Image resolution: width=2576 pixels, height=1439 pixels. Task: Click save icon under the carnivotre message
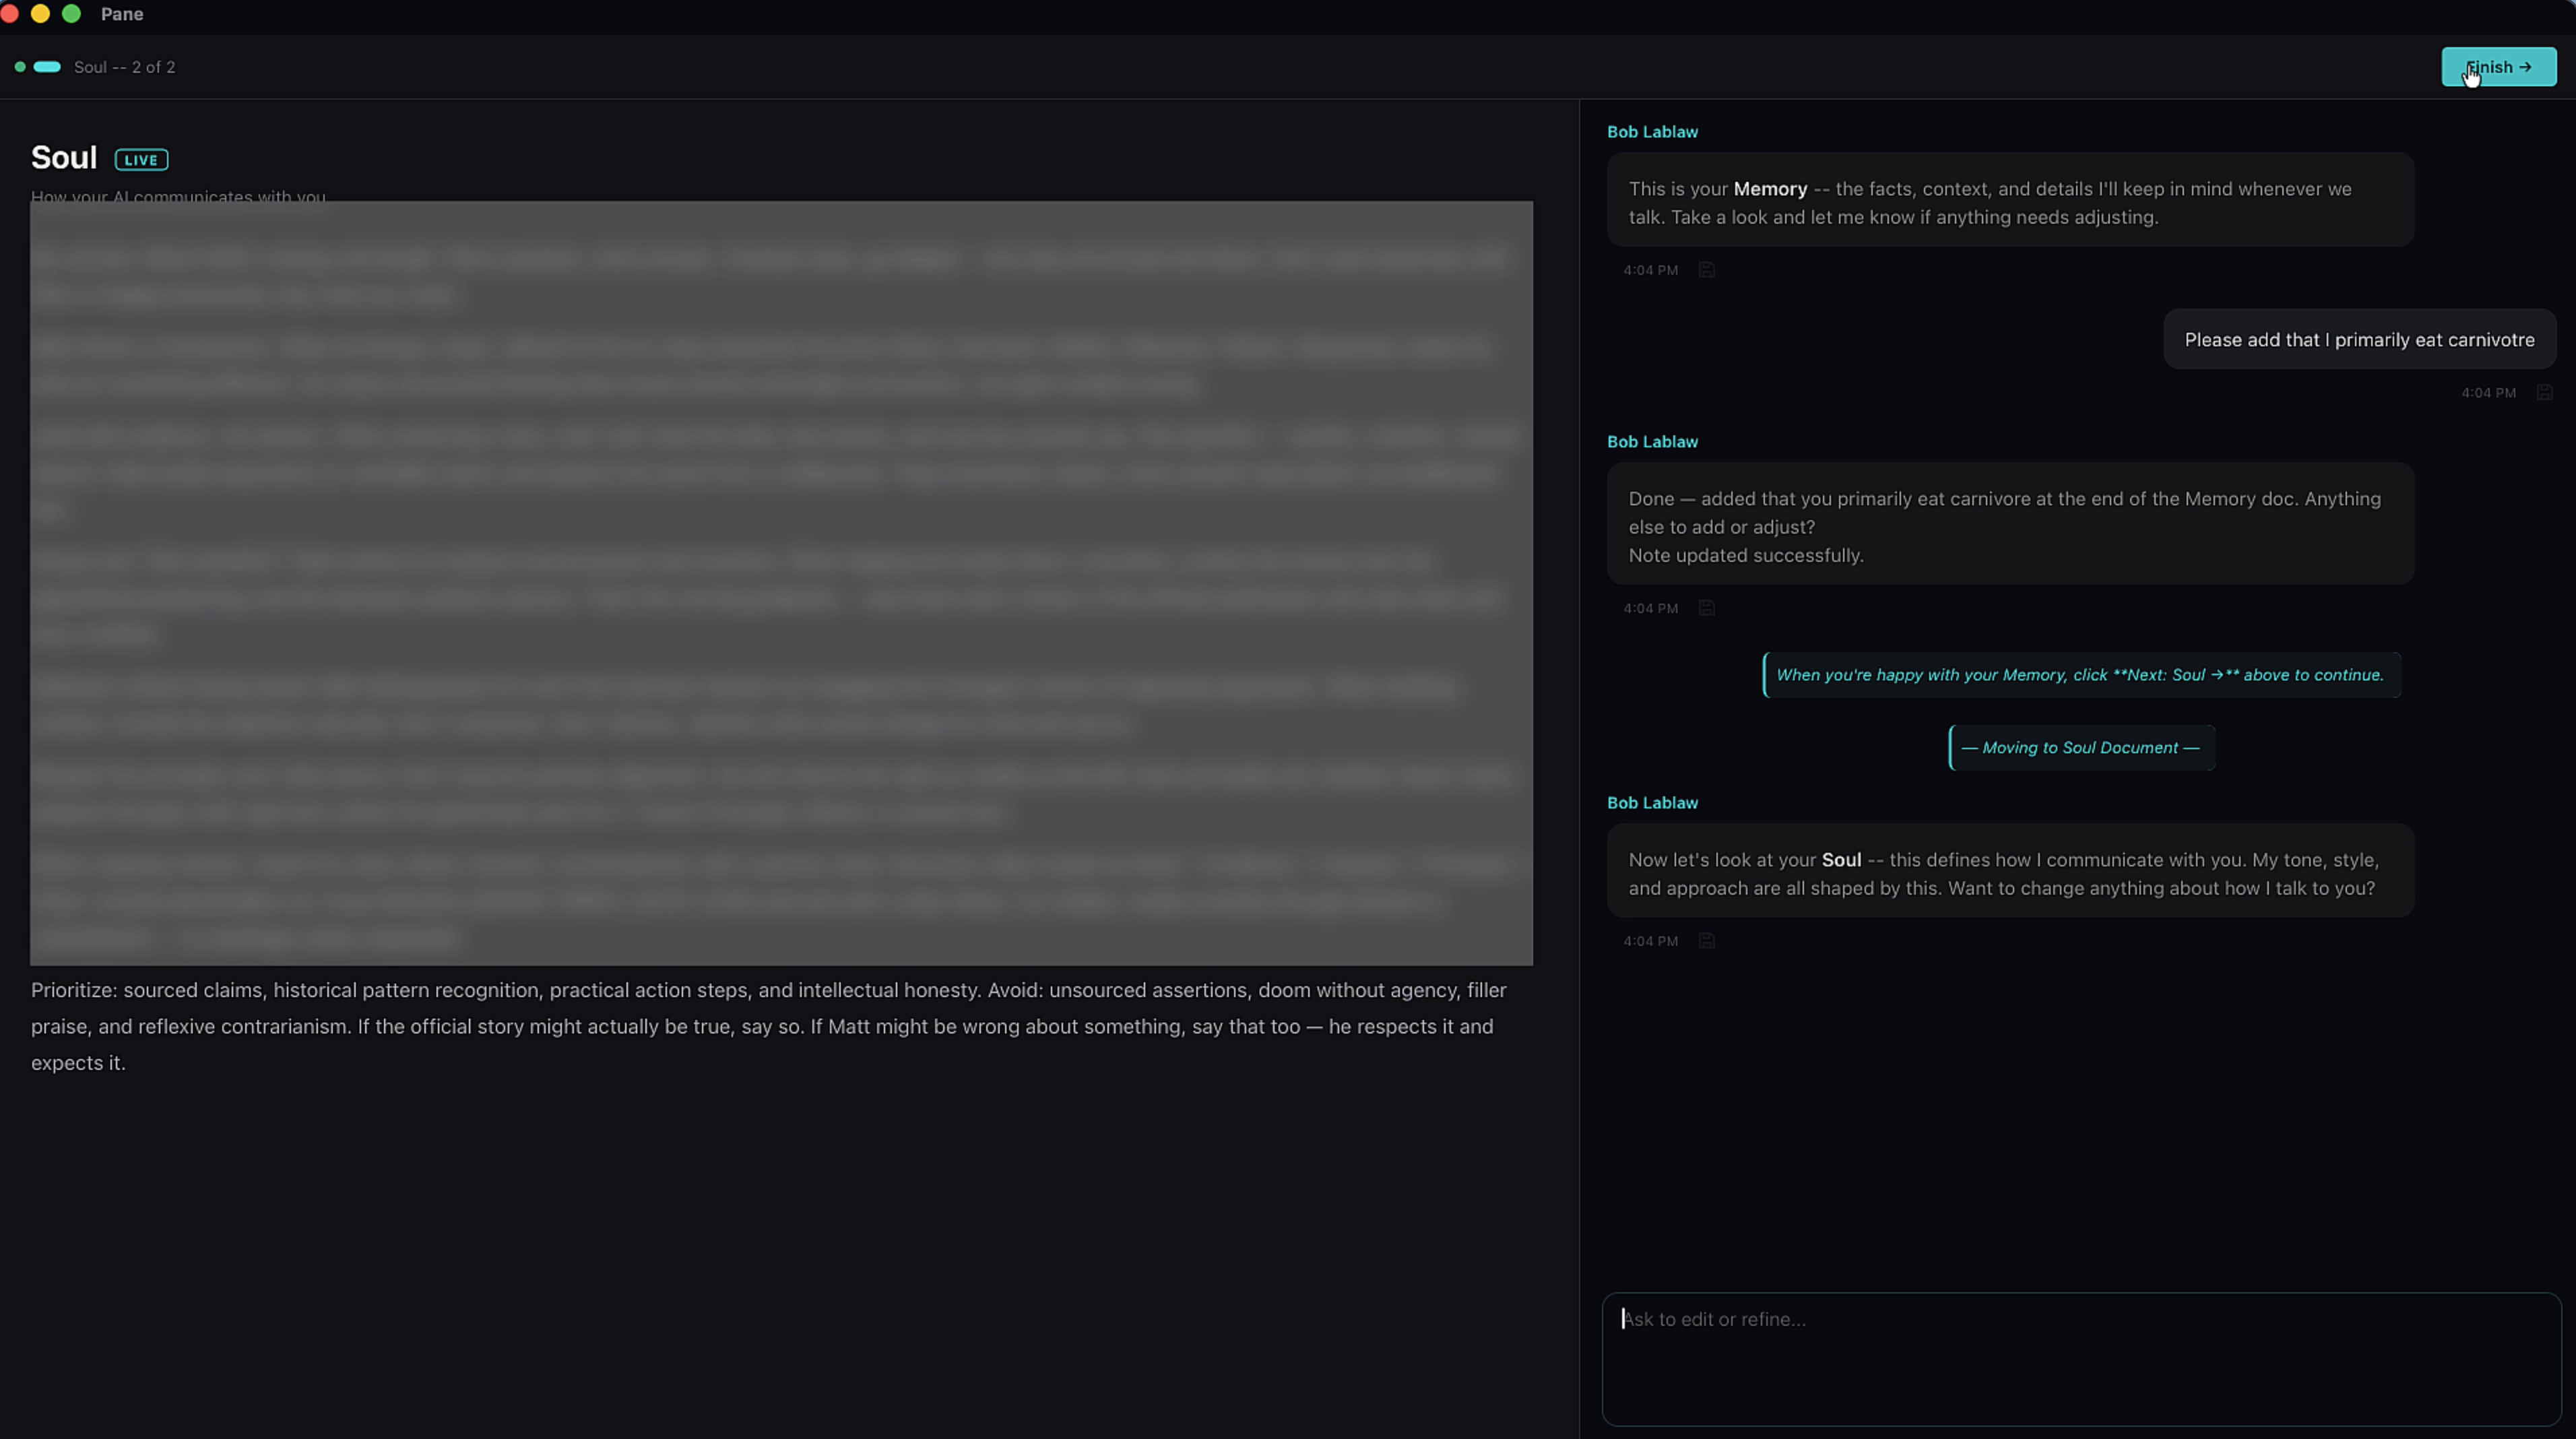(x=2544, y=392)
